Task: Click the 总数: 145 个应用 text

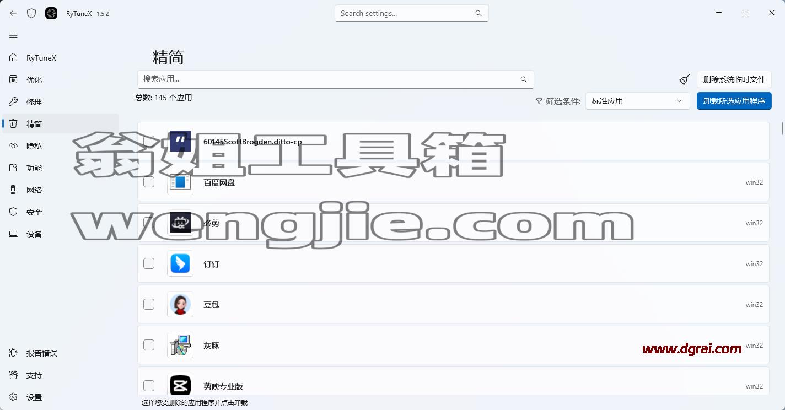Action: coord(164,98)
